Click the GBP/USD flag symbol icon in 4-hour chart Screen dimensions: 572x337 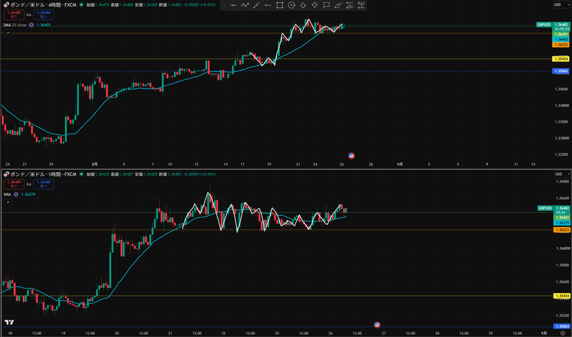click(6, 4)
